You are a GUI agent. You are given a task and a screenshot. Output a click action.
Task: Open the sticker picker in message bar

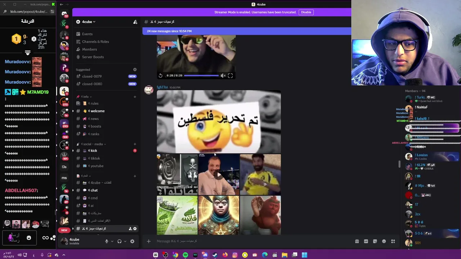click(x=375, y=241)
